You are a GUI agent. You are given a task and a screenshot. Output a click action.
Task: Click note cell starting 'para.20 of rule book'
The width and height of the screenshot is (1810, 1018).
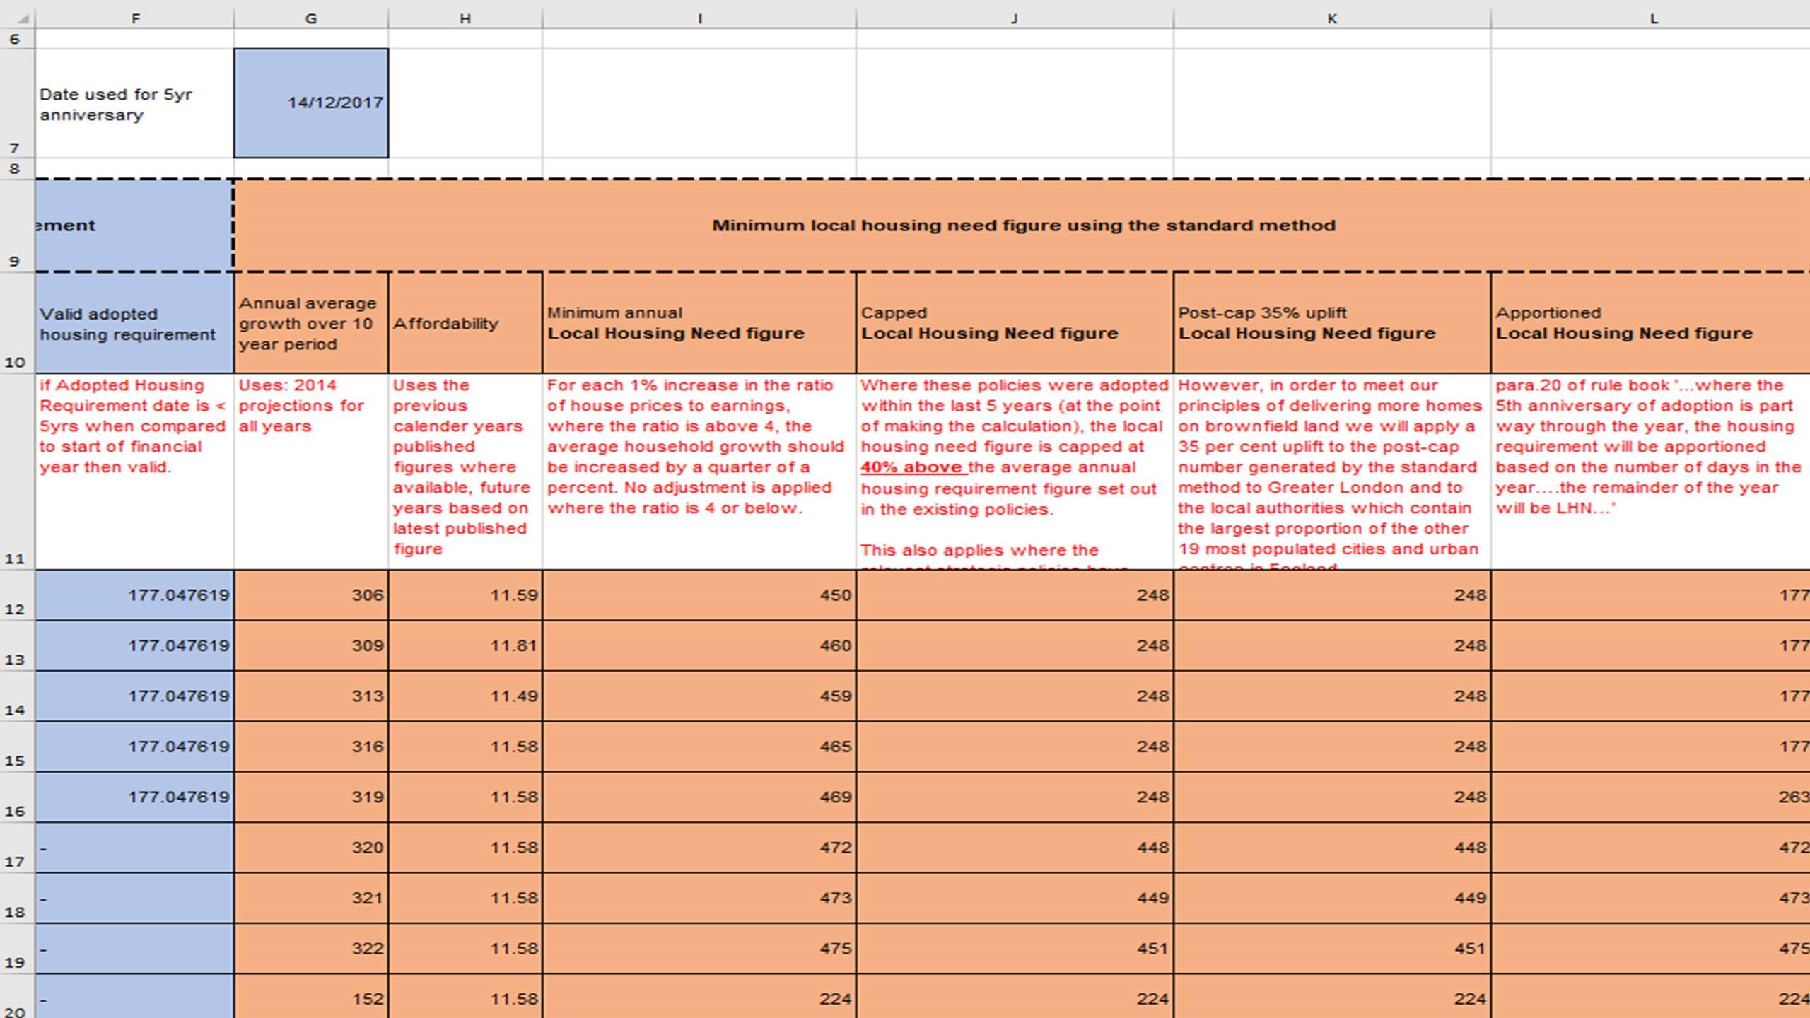(1651, 472)
